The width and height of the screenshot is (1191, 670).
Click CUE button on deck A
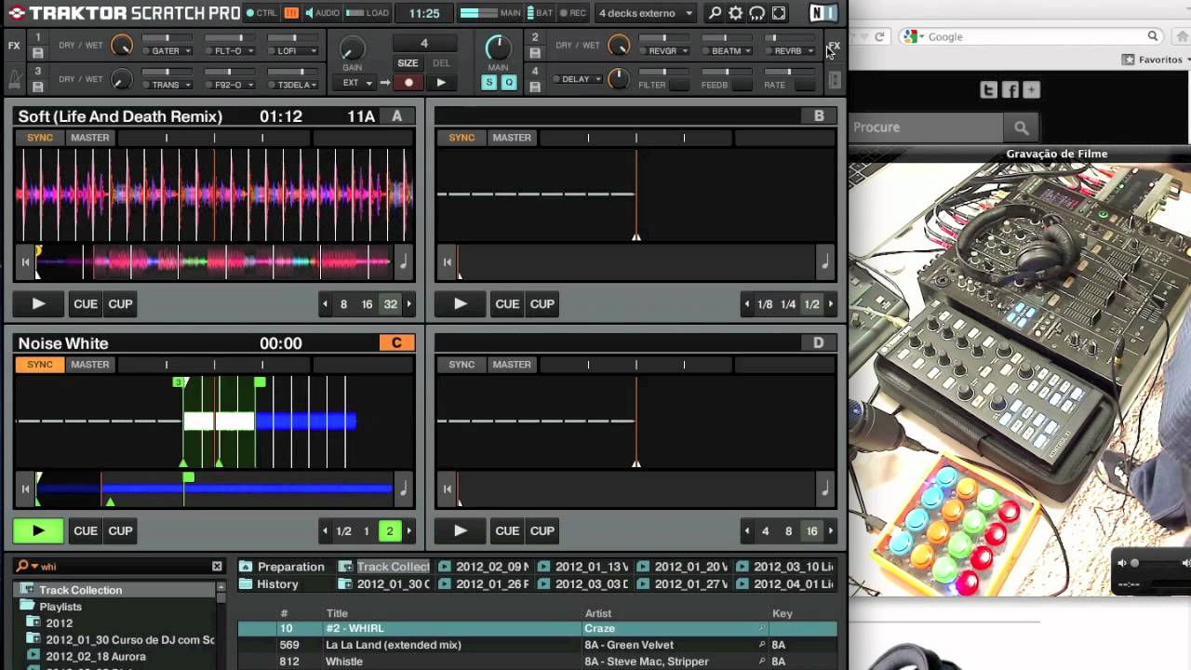[x=86, y=303]
